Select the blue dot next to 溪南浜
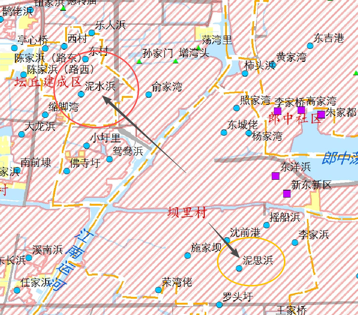The height and width of the screenshot is (315, 358). click(29, 258)
